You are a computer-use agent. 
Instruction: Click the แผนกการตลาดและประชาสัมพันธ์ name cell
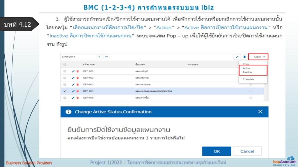[154, 91]
